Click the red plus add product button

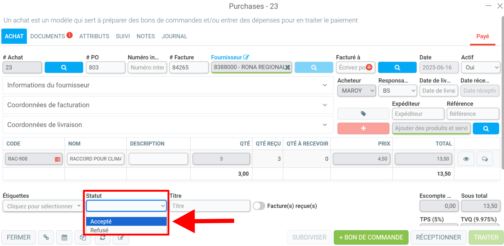point(363,128)
